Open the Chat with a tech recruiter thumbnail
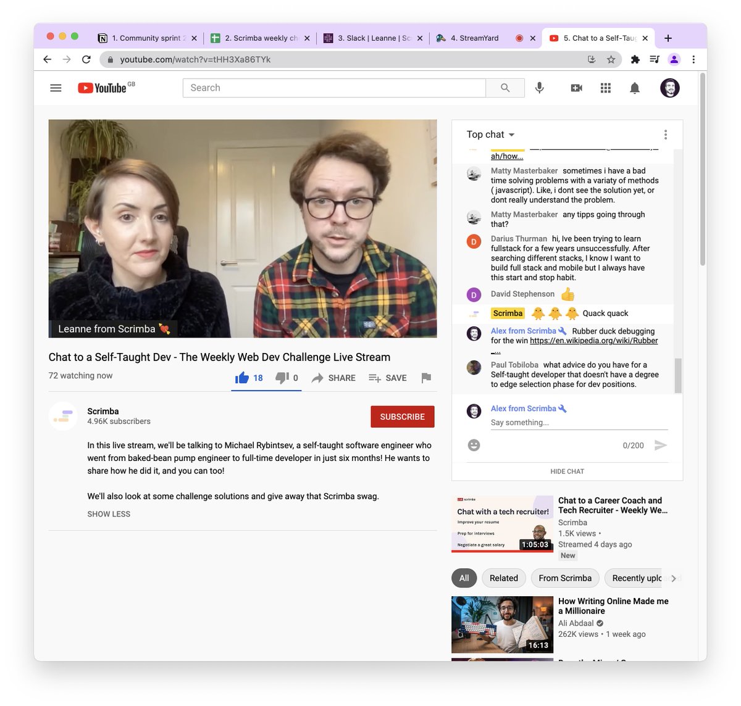The width and height of the screenshot is (741, 706). (x=502, y=524)
